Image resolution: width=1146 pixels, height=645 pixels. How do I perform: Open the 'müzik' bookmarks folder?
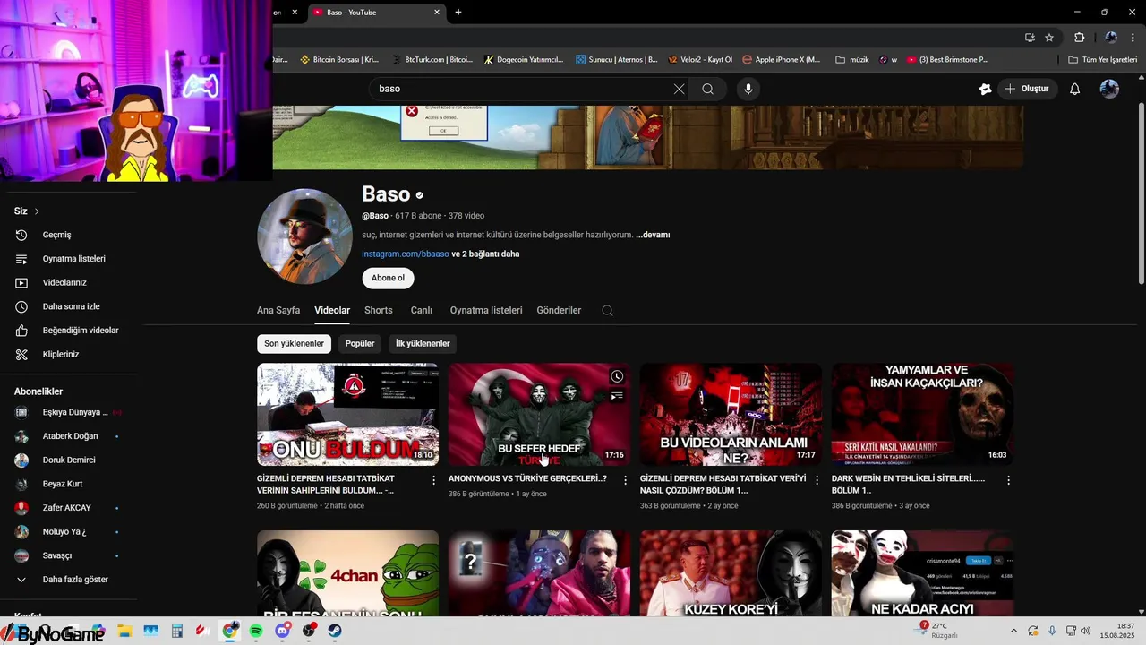pos(852,60)
